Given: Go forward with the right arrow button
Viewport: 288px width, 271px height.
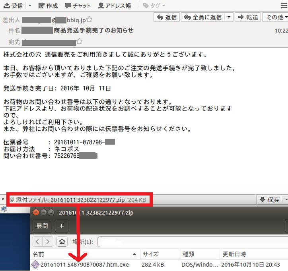Looking at the screenshot, I should pos(48,242).
